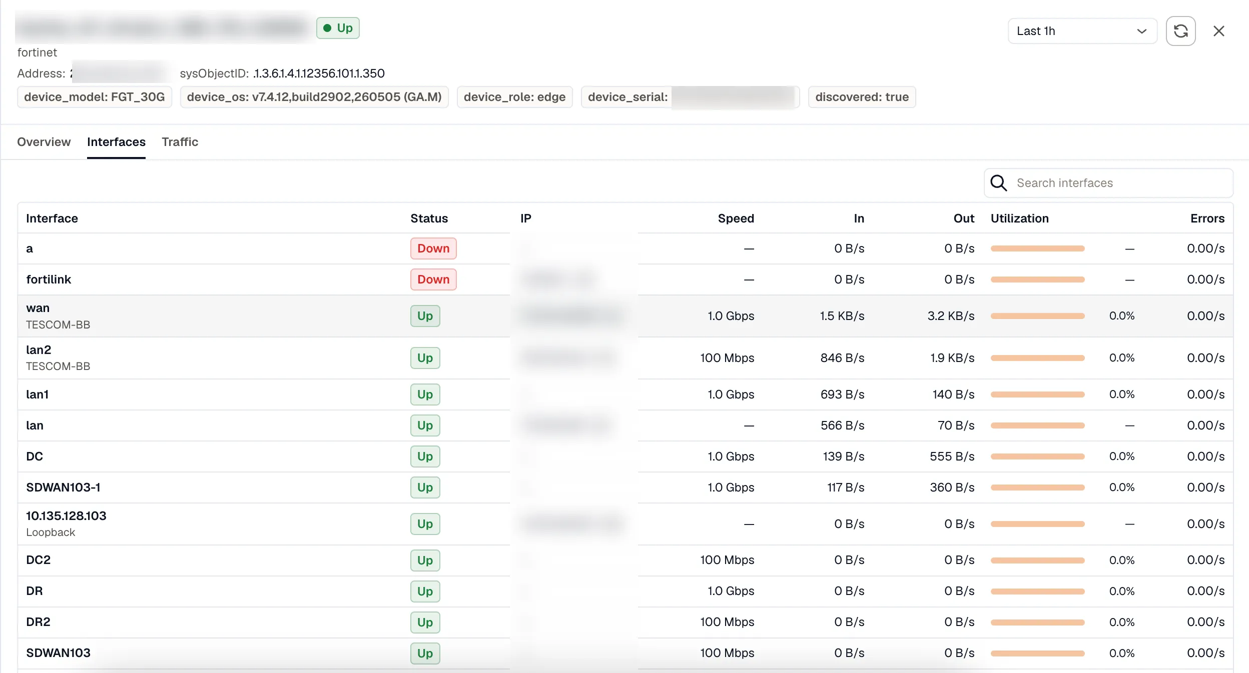
Task: Close the device details panel
Action: [x=1219, y=31]
